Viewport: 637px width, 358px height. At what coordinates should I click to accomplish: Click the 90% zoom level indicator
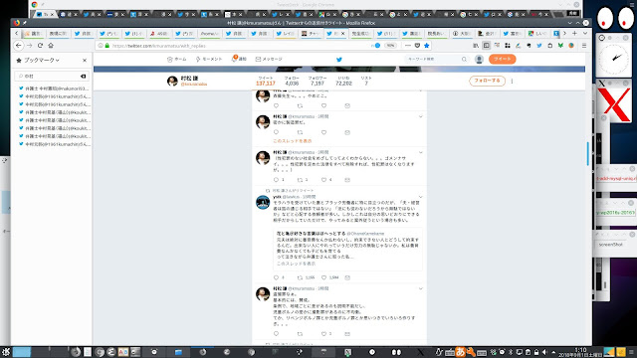point(390,46)
